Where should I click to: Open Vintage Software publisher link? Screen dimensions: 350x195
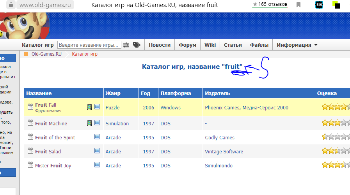[224, 151]
